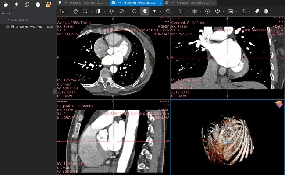The width and height of the screenshot is (285, 175).
Task: Toggle the round marker beside SEGMENT series
Action: (8, 27)
